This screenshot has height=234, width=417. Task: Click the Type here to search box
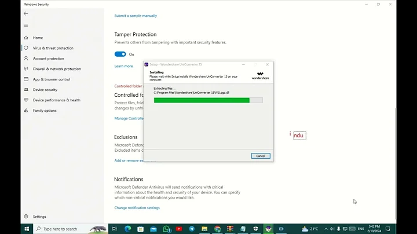click(71, 229)
